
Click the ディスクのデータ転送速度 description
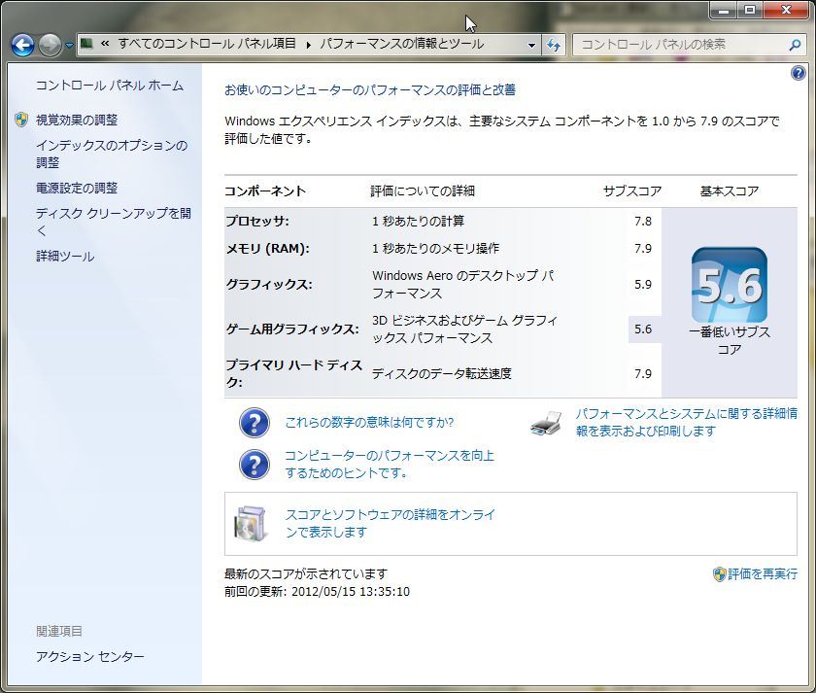click(x=442, y=374)
